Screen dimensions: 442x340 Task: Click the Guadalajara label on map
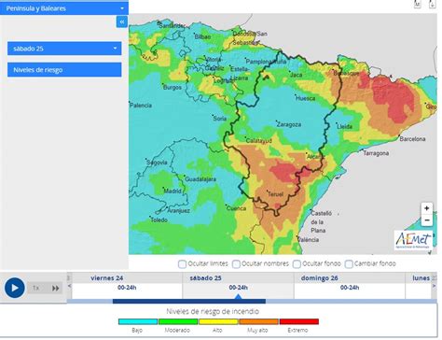point(200,179)
